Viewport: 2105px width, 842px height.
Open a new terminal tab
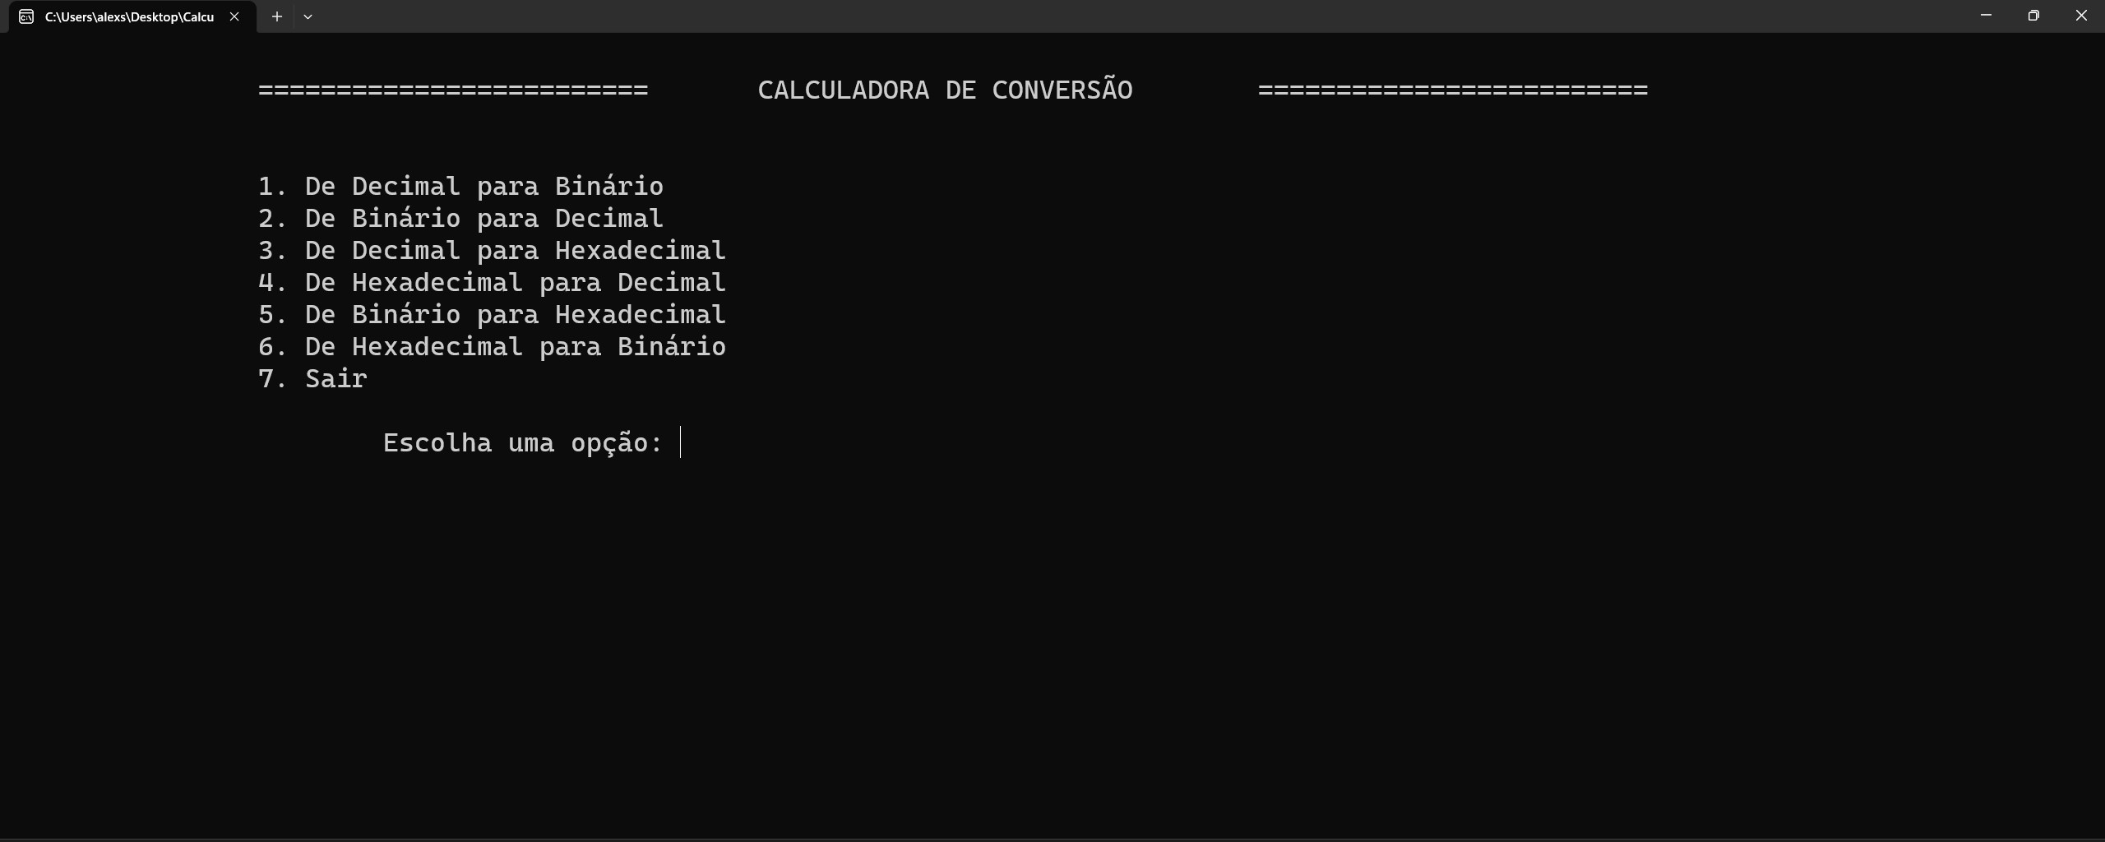tap(276, 16)
